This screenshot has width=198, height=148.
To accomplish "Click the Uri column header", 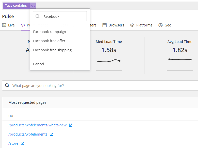I will [11, 116].
